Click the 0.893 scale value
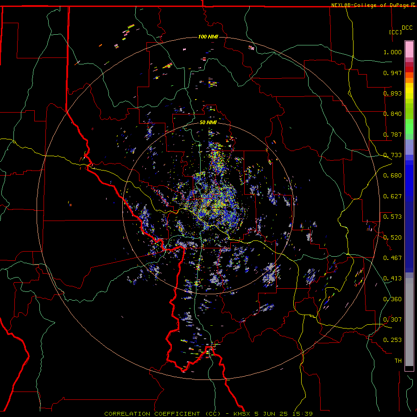The height and width of the screenshot is (417, 417). 392,93
